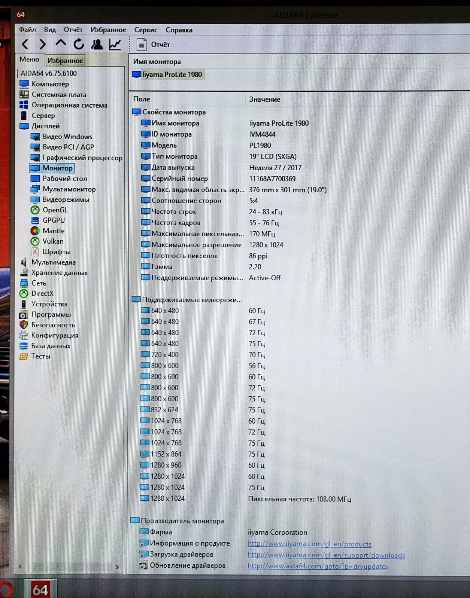This screenshot has height=598, width=470.
Task: Click the Шрифты fonts icon
Action: (x=35, y=252)
